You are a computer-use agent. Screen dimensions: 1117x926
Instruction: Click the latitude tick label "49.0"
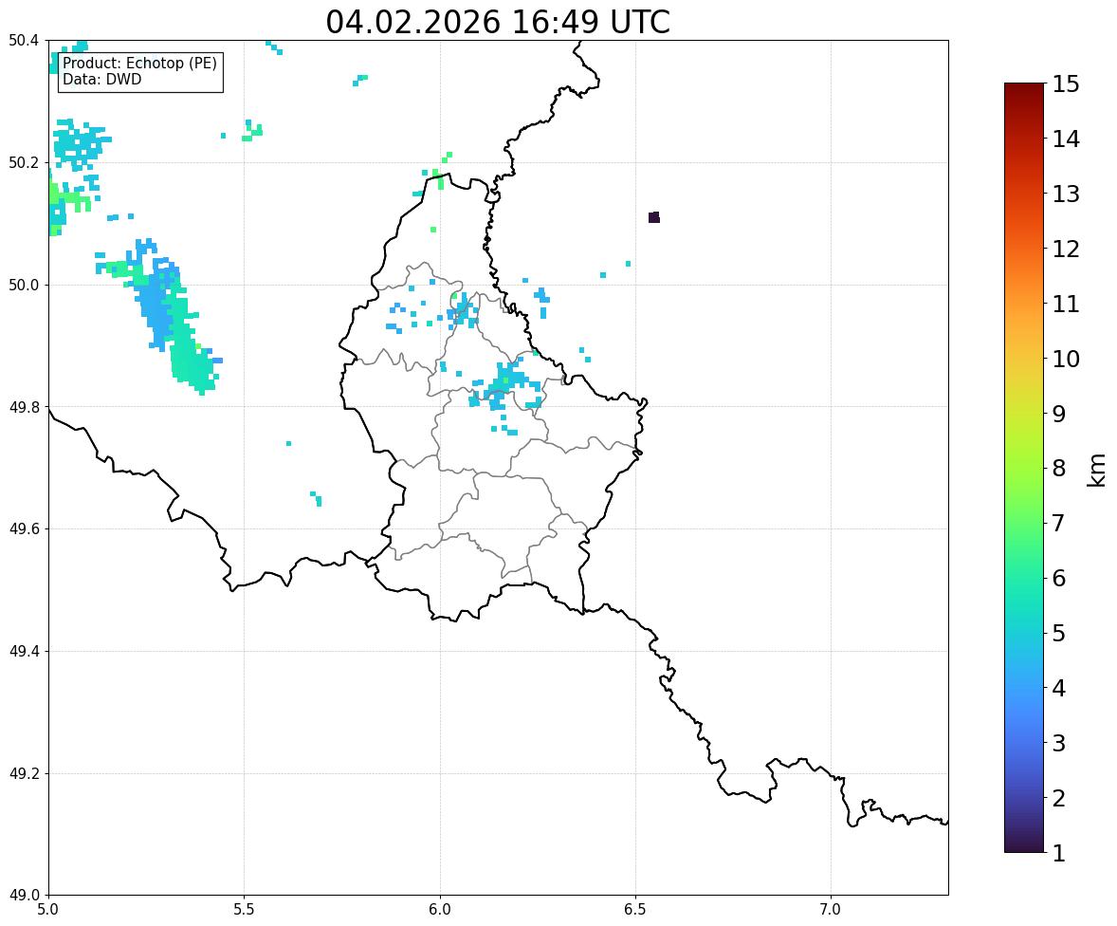click(x=23, y=896)
